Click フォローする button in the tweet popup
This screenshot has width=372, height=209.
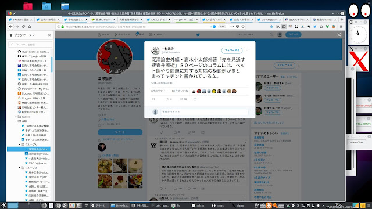(x=232, y=51)
